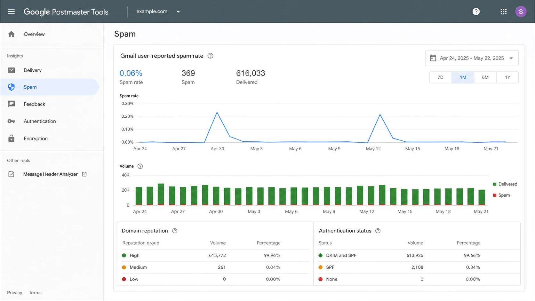Image resolution: width=535 pixels, height=301 pixels.
Task: Click the Apr 24 volume bar
Action: click(139, 196)
